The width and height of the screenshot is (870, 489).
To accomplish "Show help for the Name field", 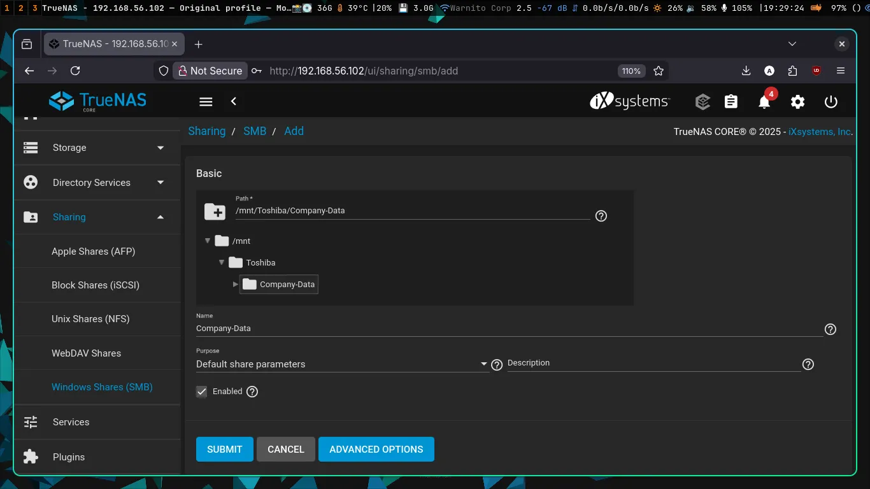I will pos(830,329).
